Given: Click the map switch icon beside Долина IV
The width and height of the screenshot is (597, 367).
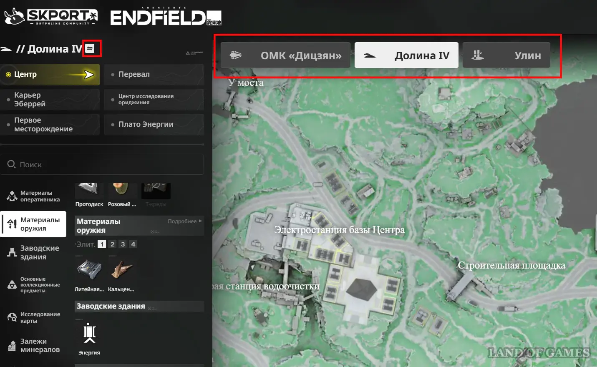Looking at the screenshot, I should [x=90, y=48].
